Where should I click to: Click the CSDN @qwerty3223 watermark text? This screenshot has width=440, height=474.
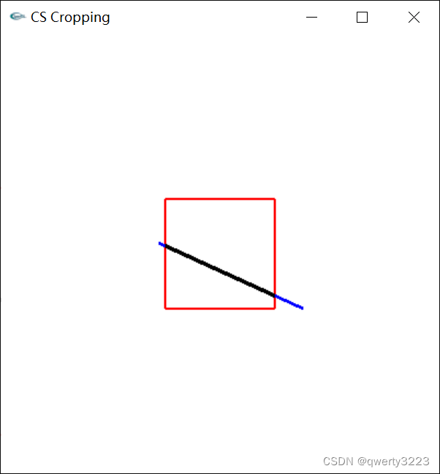[x=376, y=462]
